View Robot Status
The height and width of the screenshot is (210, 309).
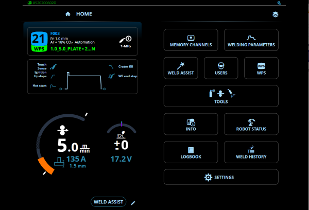(251, 125)
